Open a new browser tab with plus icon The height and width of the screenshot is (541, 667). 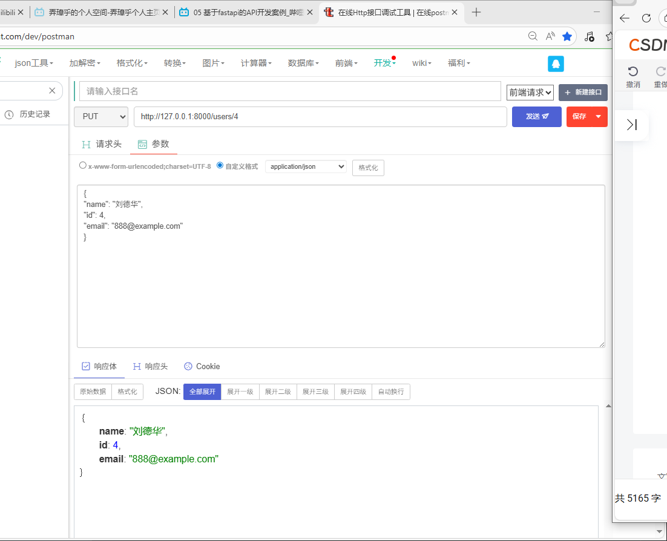pyautogui.click(x=476, y=12)
